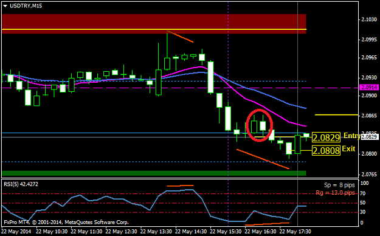Image resolution: width=380 pixels, height=236 pixels.
Task: Open the chart menu triangle beside USDTRY,M15
Action: pos(5,6)
